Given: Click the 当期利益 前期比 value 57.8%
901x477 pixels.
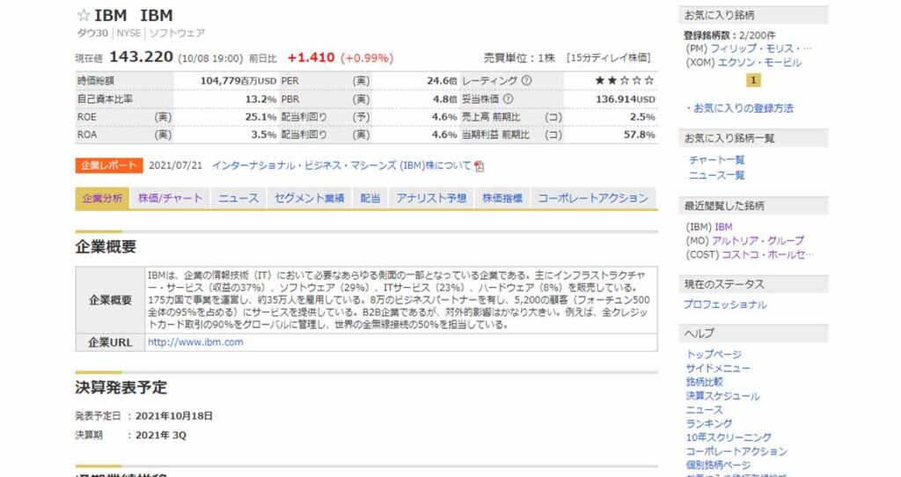Looking at the screenshot, I should (x=640, y=135).
